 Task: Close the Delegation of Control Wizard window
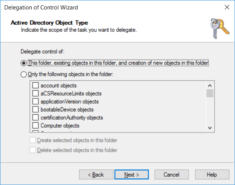pyautogui.click(x=227, y=7)
